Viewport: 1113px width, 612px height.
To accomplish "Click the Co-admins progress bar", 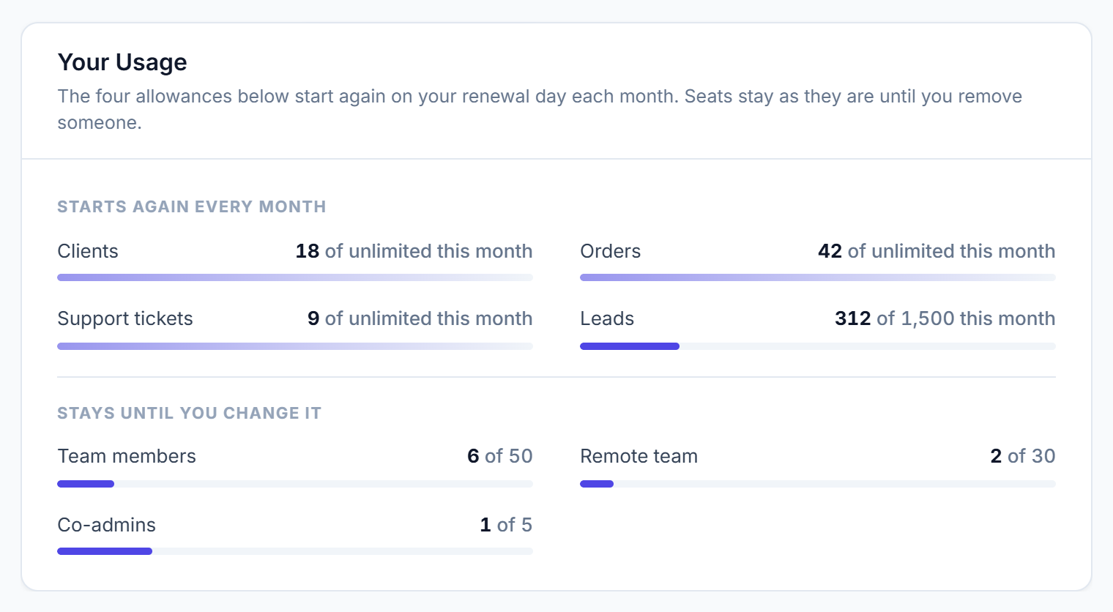I will (295, 551).
